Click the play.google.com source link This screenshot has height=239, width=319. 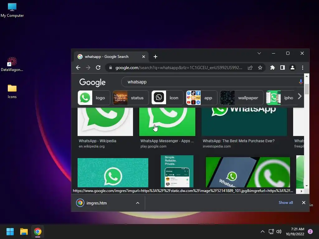[153, 146]
